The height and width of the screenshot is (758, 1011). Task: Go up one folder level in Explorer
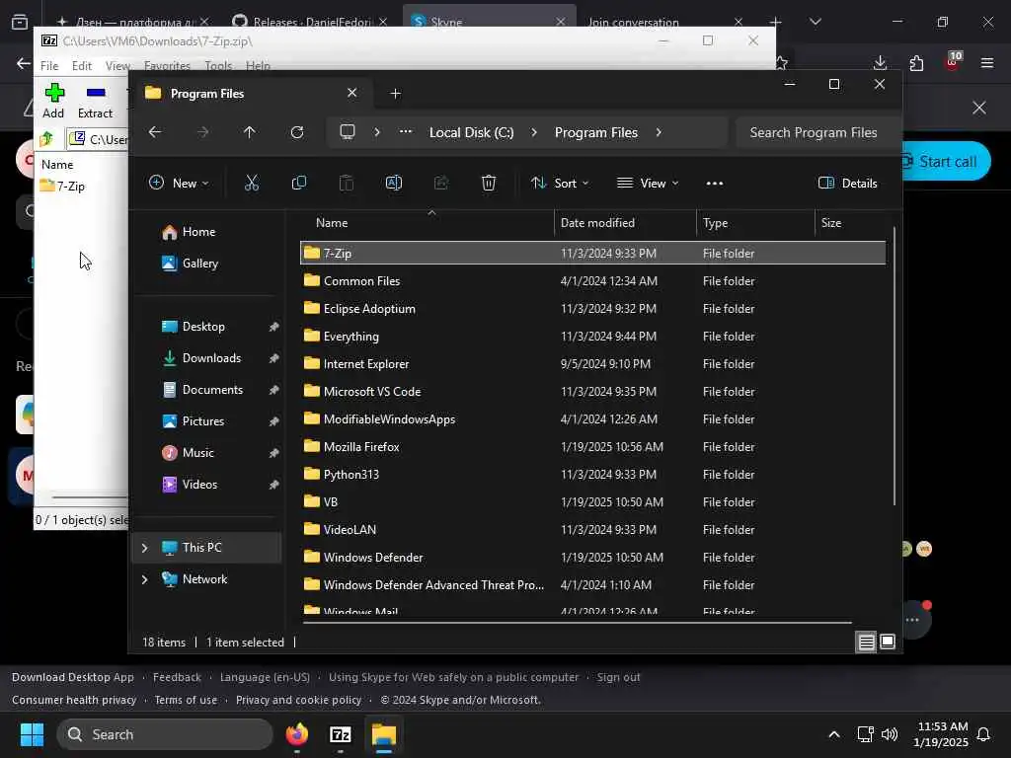[x=250, y=132]
